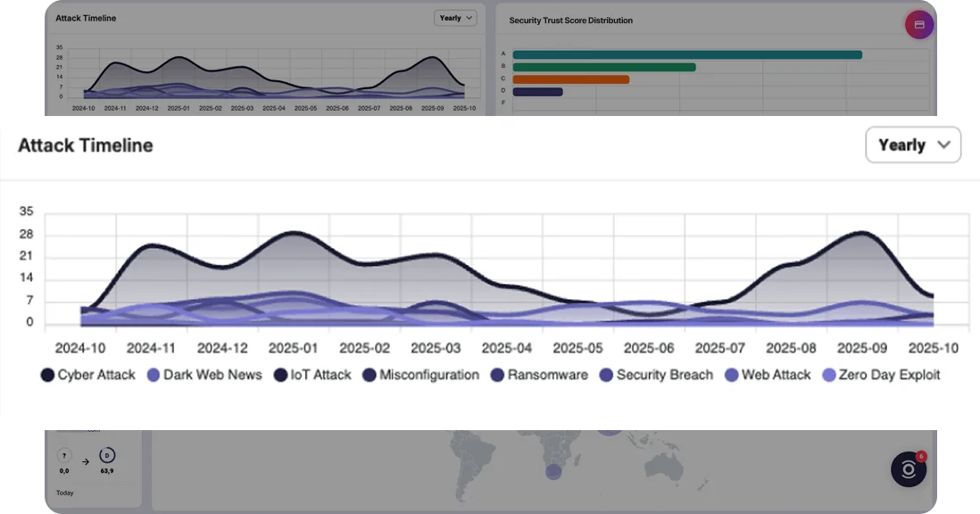Click the small background Attack Timeline title
980x514 pixels.
pyautogui.click(x=86, y=18)
